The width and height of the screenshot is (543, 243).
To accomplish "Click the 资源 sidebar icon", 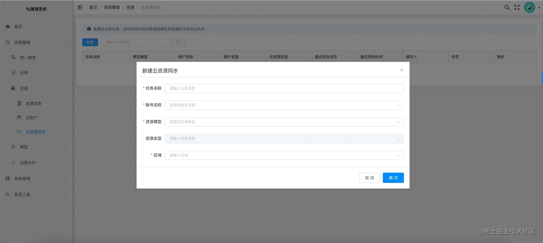I will 13,88.
